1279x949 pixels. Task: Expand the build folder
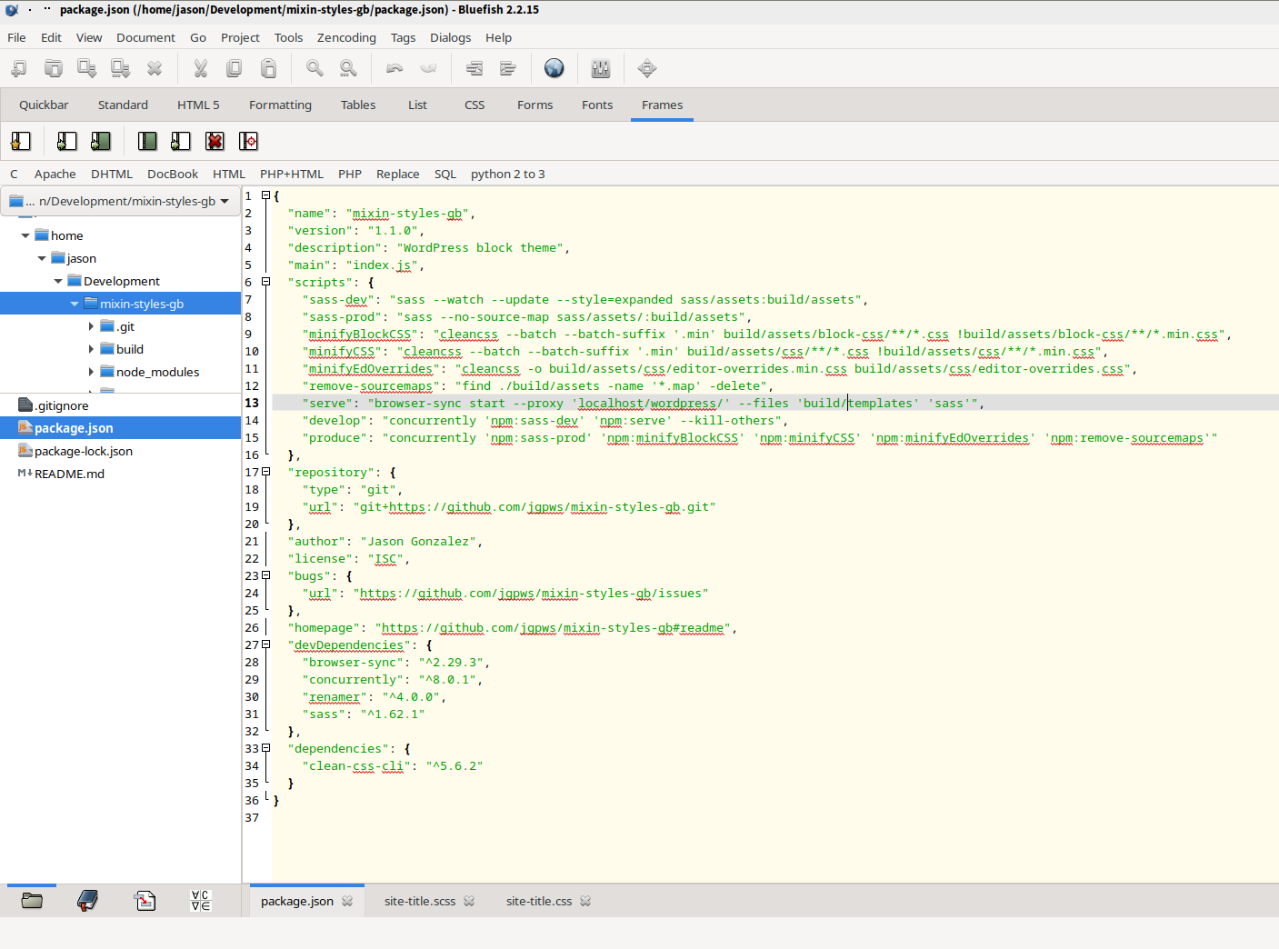pos(91,349)
